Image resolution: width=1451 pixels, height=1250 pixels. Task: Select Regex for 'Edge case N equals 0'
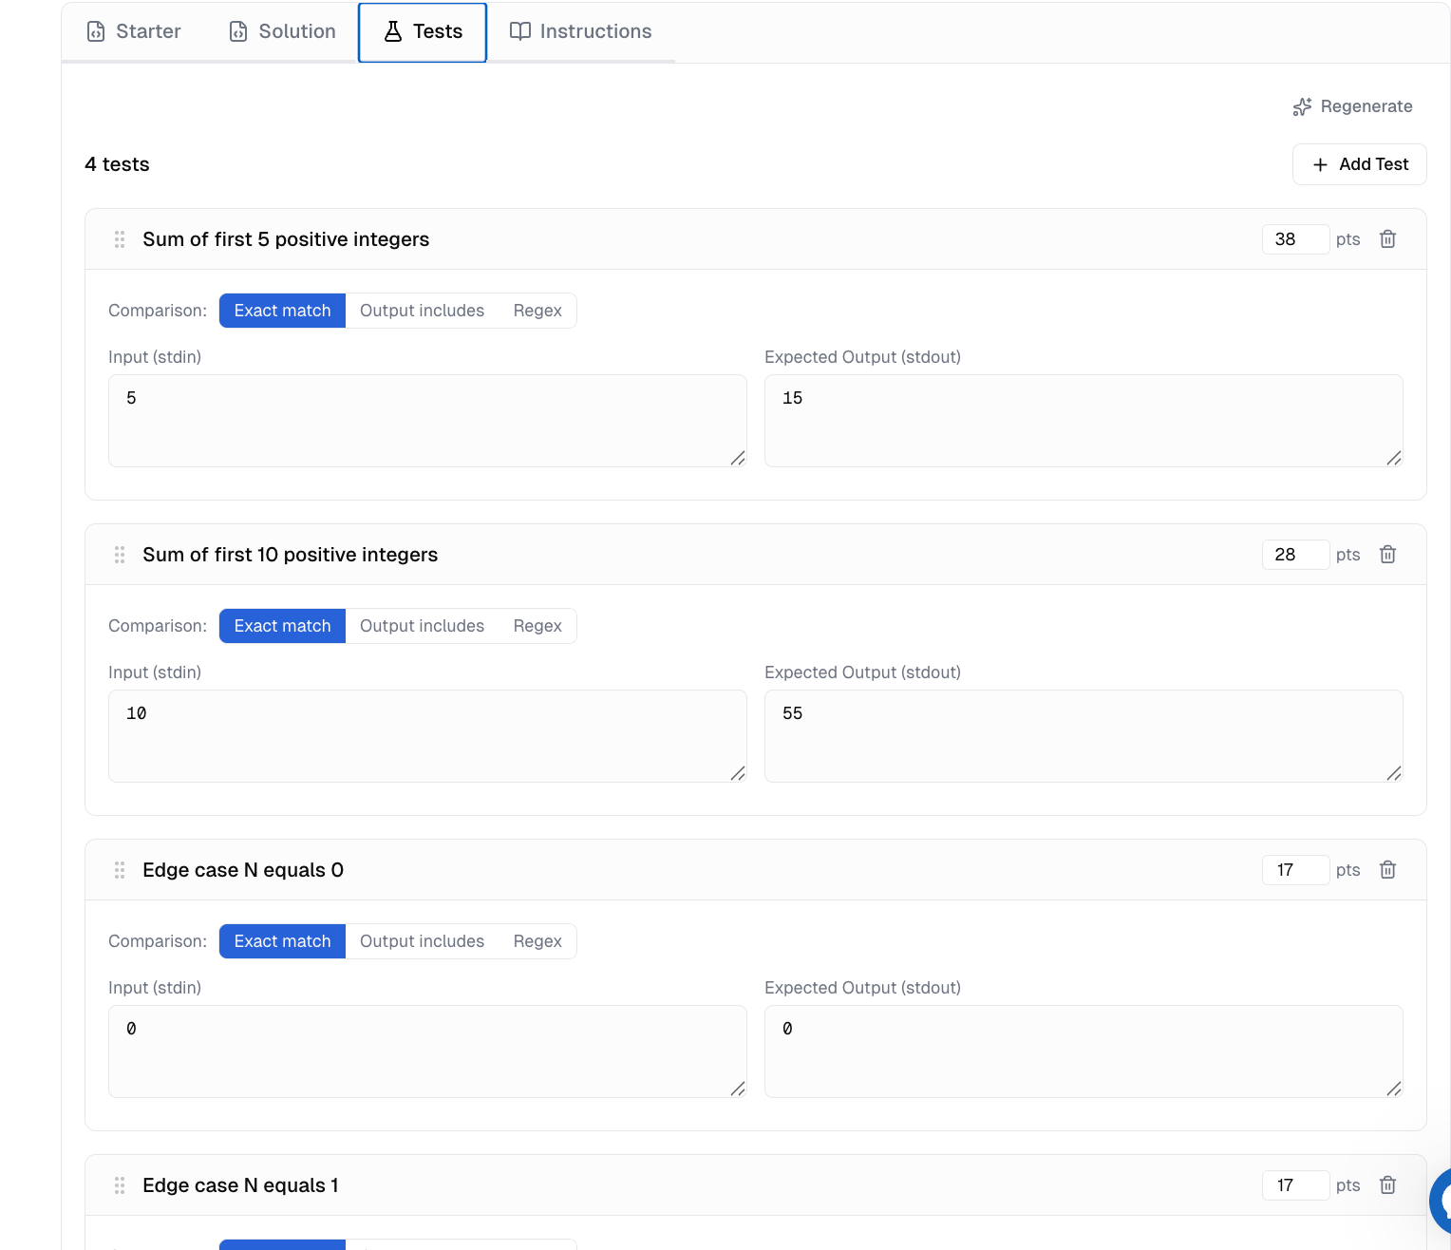coord(537,941)
